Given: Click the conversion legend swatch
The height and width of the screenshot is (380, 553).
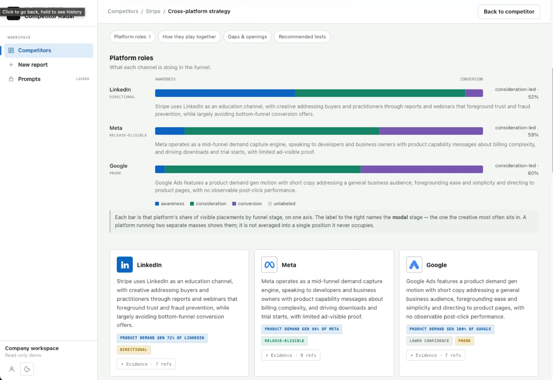Looking at the screenshot, I should (x=234, y=204).
